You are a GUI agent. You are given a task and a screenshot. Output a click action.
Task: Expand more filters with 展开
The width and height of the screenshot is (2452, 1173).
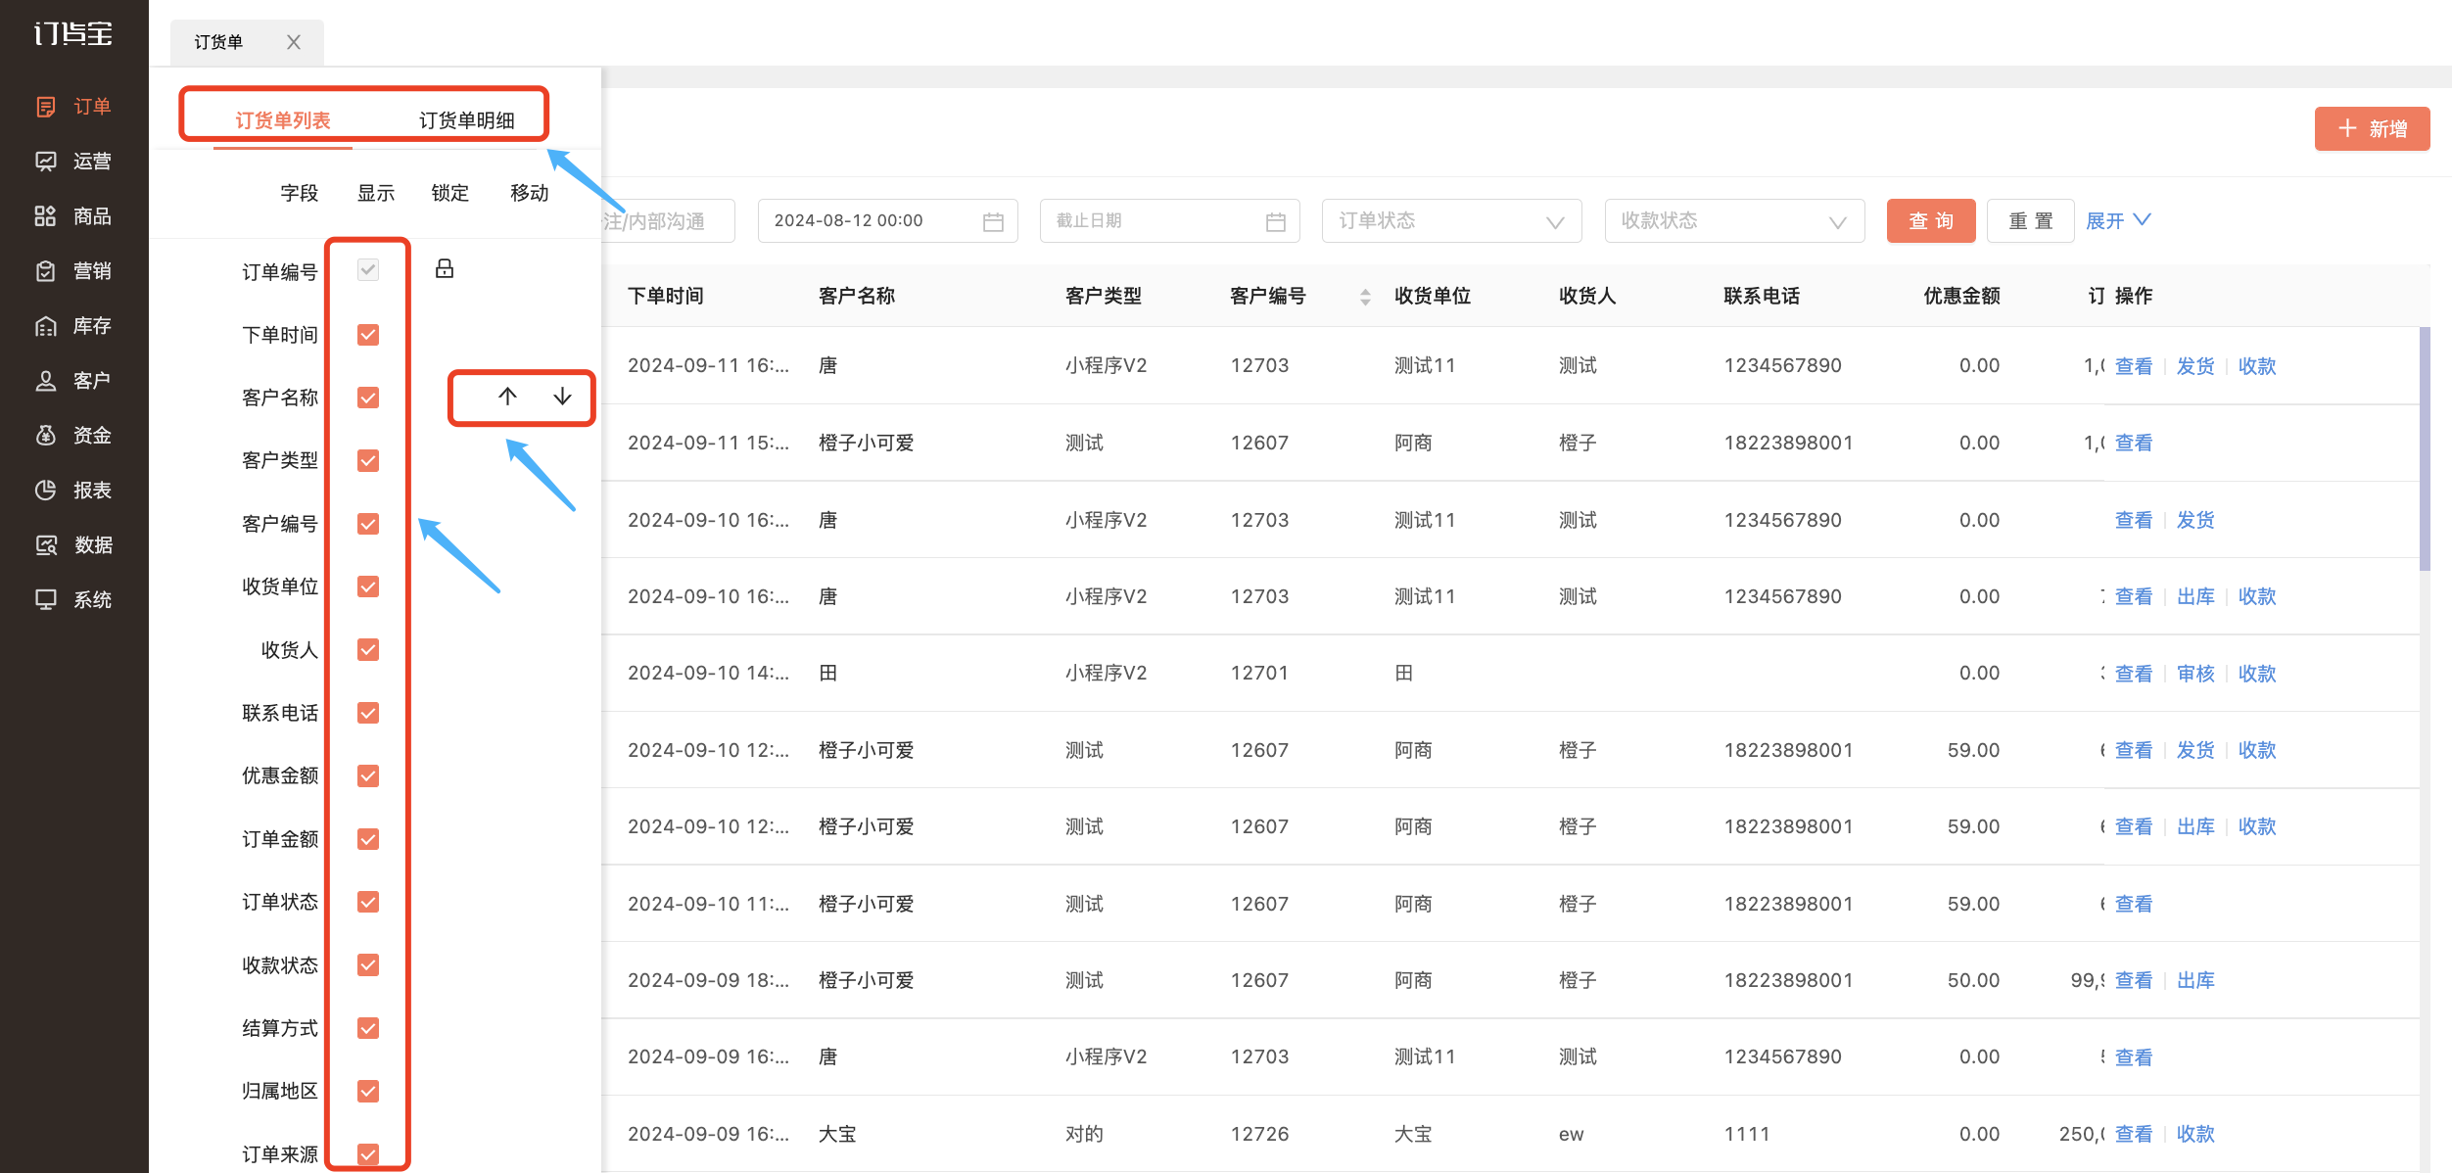coord(2118,221)
